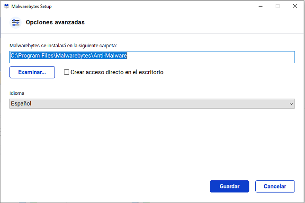Click the 'Opciones avanzadas' heading
The height and width of the screenshot is (203, 305).
55,22
